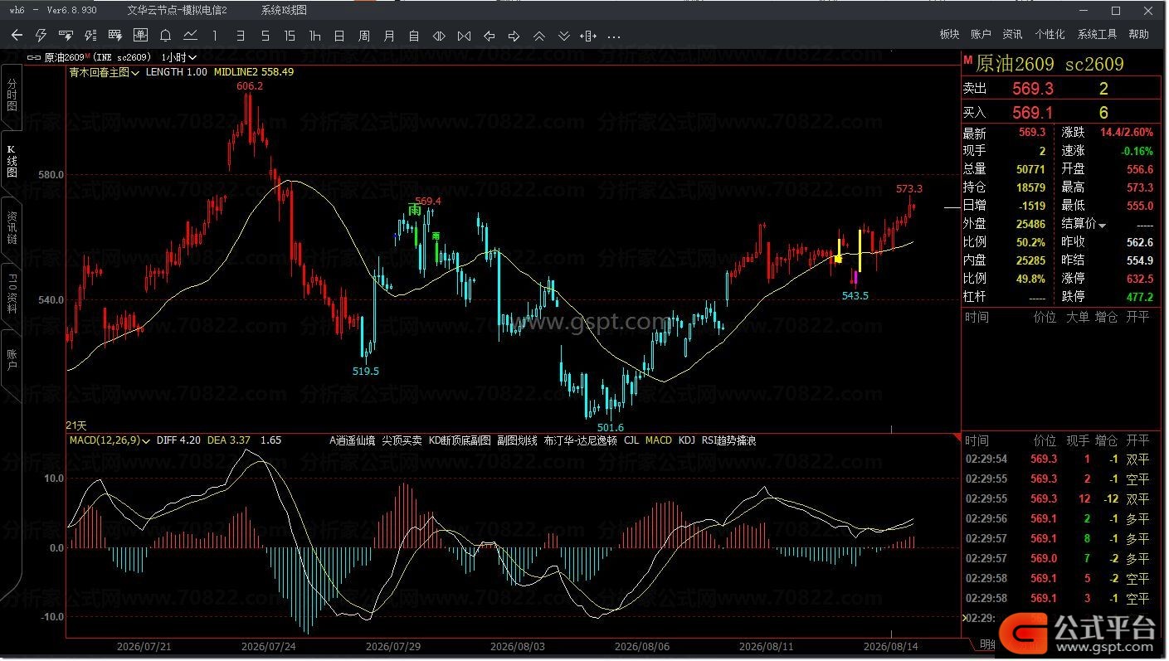1169x661 pixels.
Task: Click the MIDLINE2 558.49 indicator value
Action: pos(254,72)
